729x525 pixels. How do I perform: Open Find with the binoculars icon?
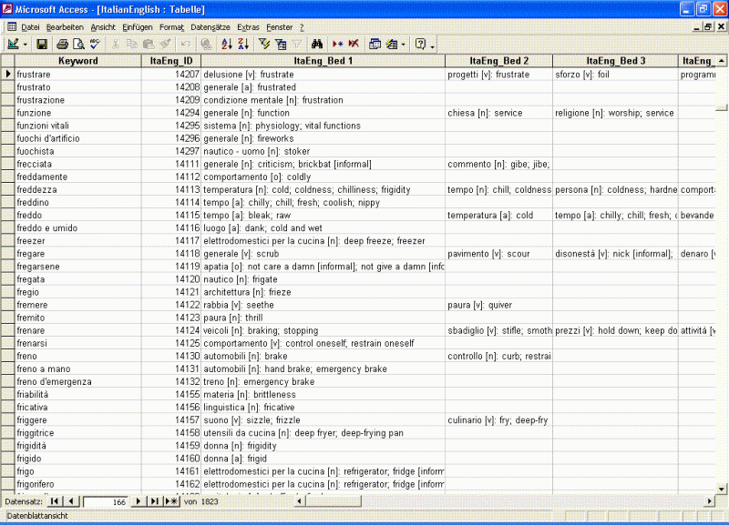(x=317, y=44)
